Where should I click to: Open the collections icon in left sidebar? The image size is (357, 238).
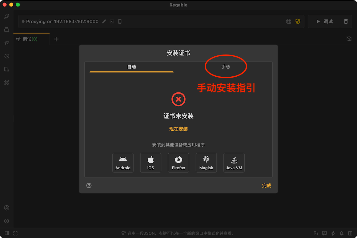[6, 30]
